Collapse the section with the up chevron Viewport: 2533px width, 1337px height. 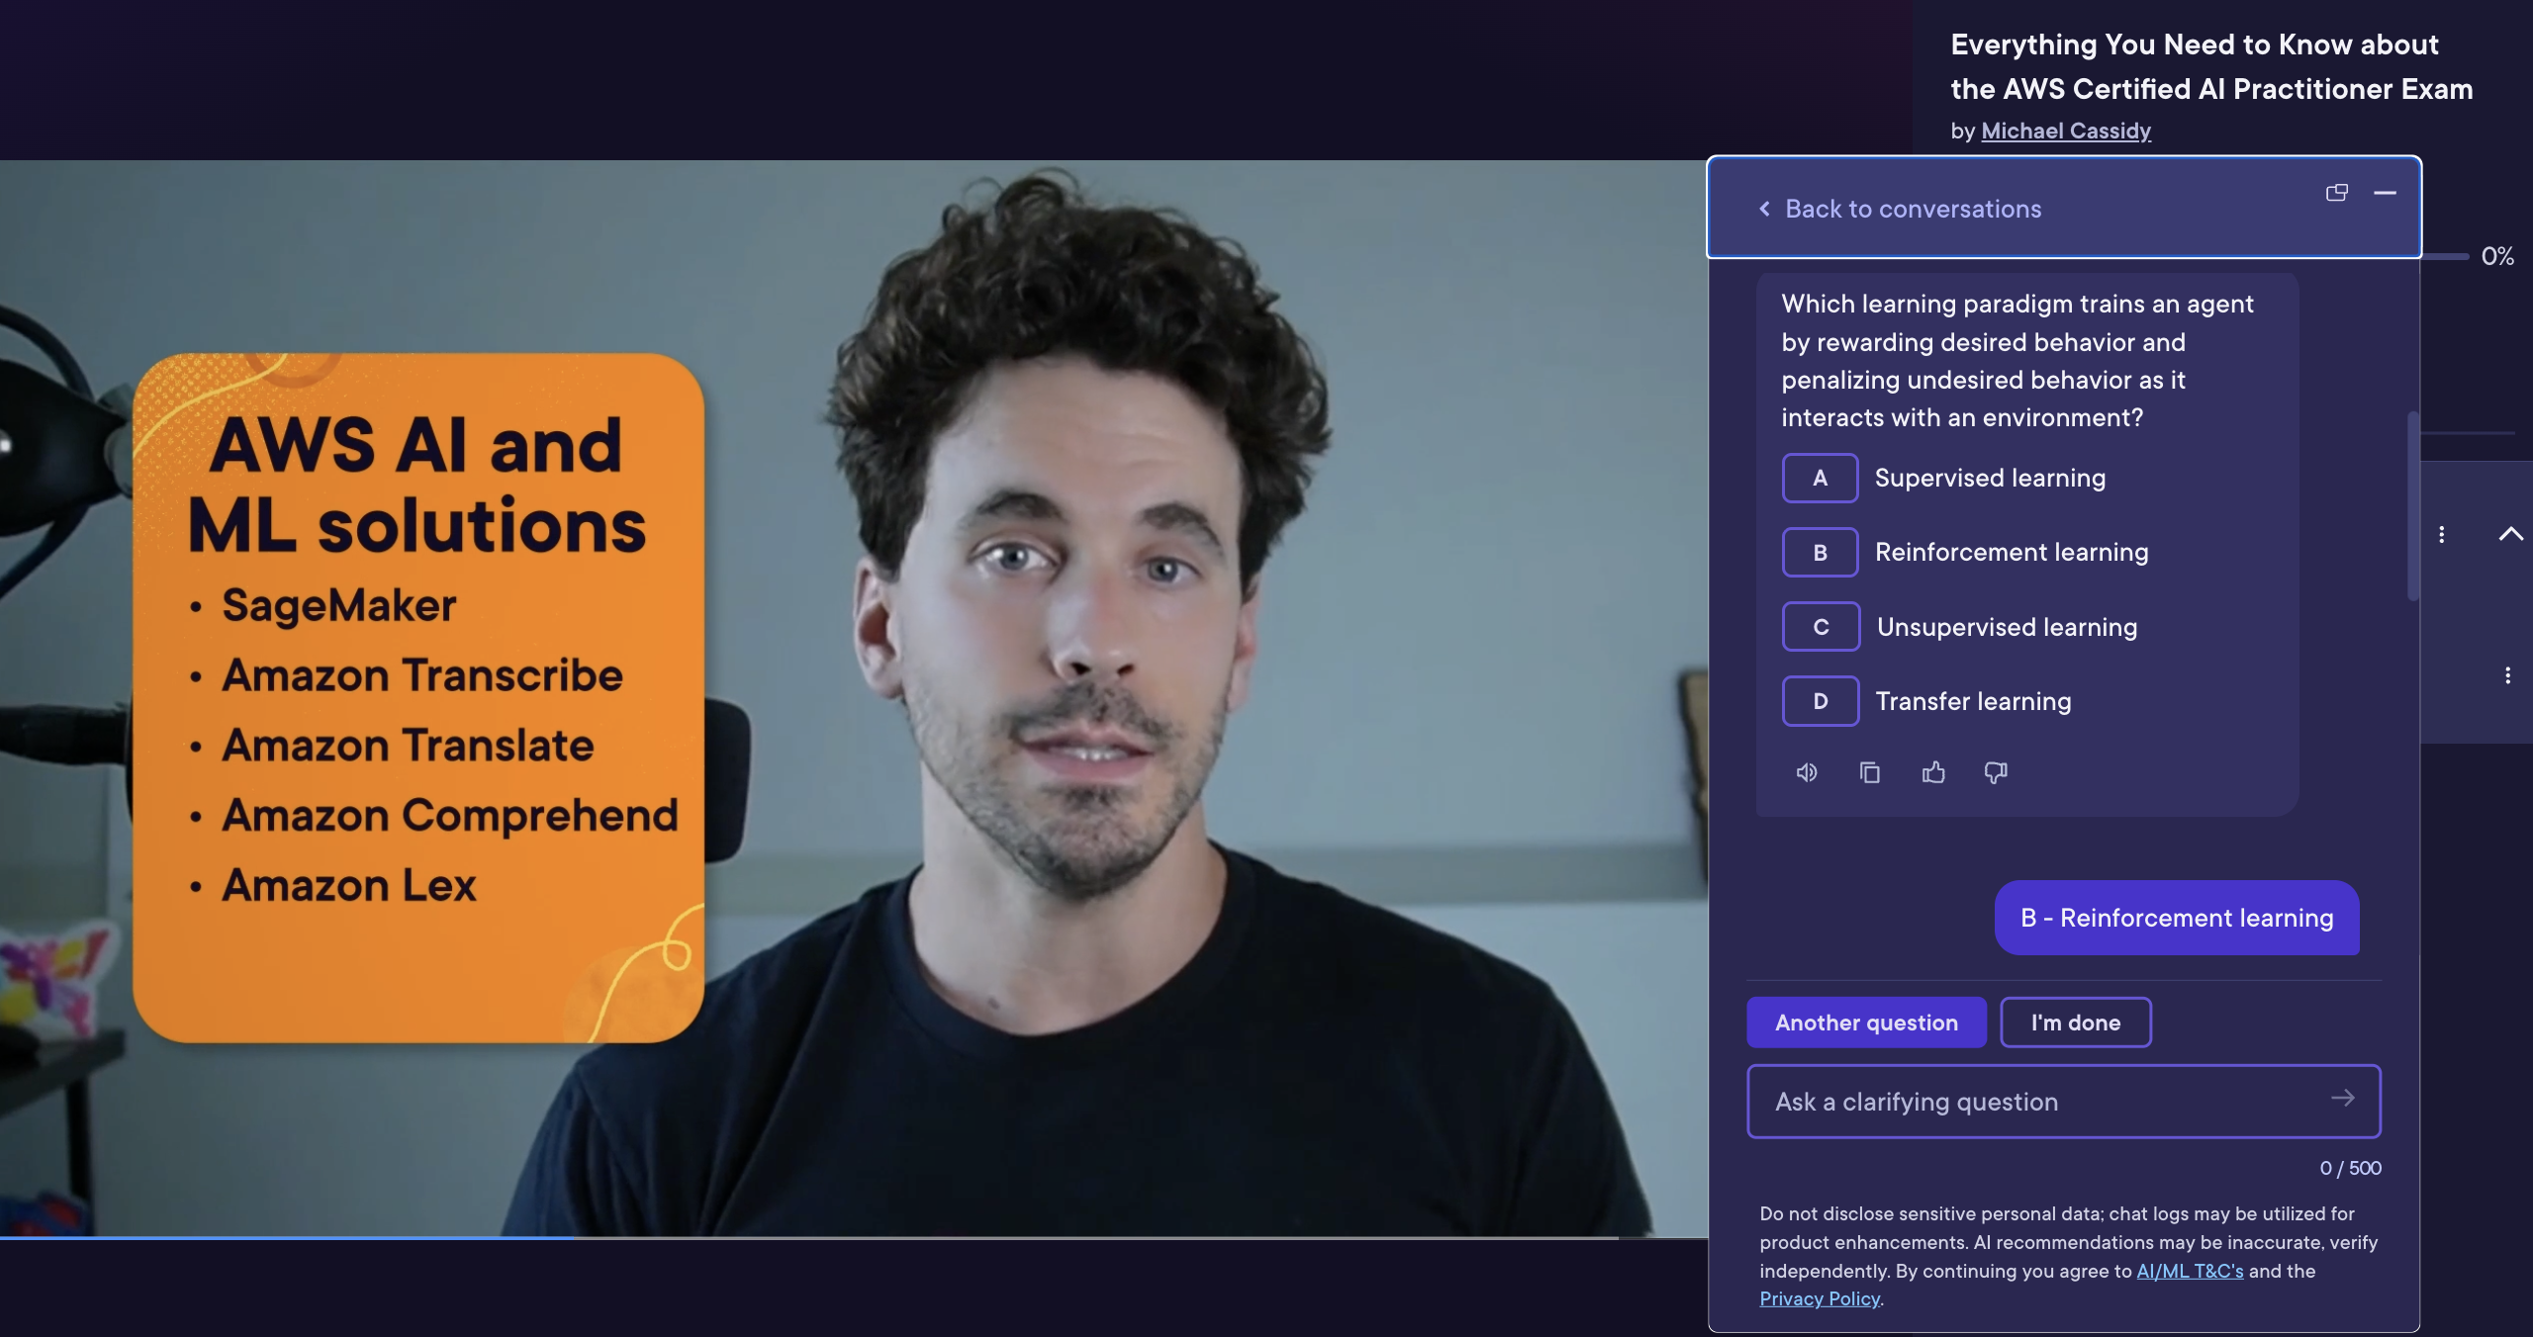[2511, 534]
